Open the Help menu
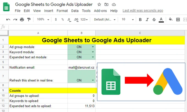Screen dimensions: 187x112 [x=114, y=11]
